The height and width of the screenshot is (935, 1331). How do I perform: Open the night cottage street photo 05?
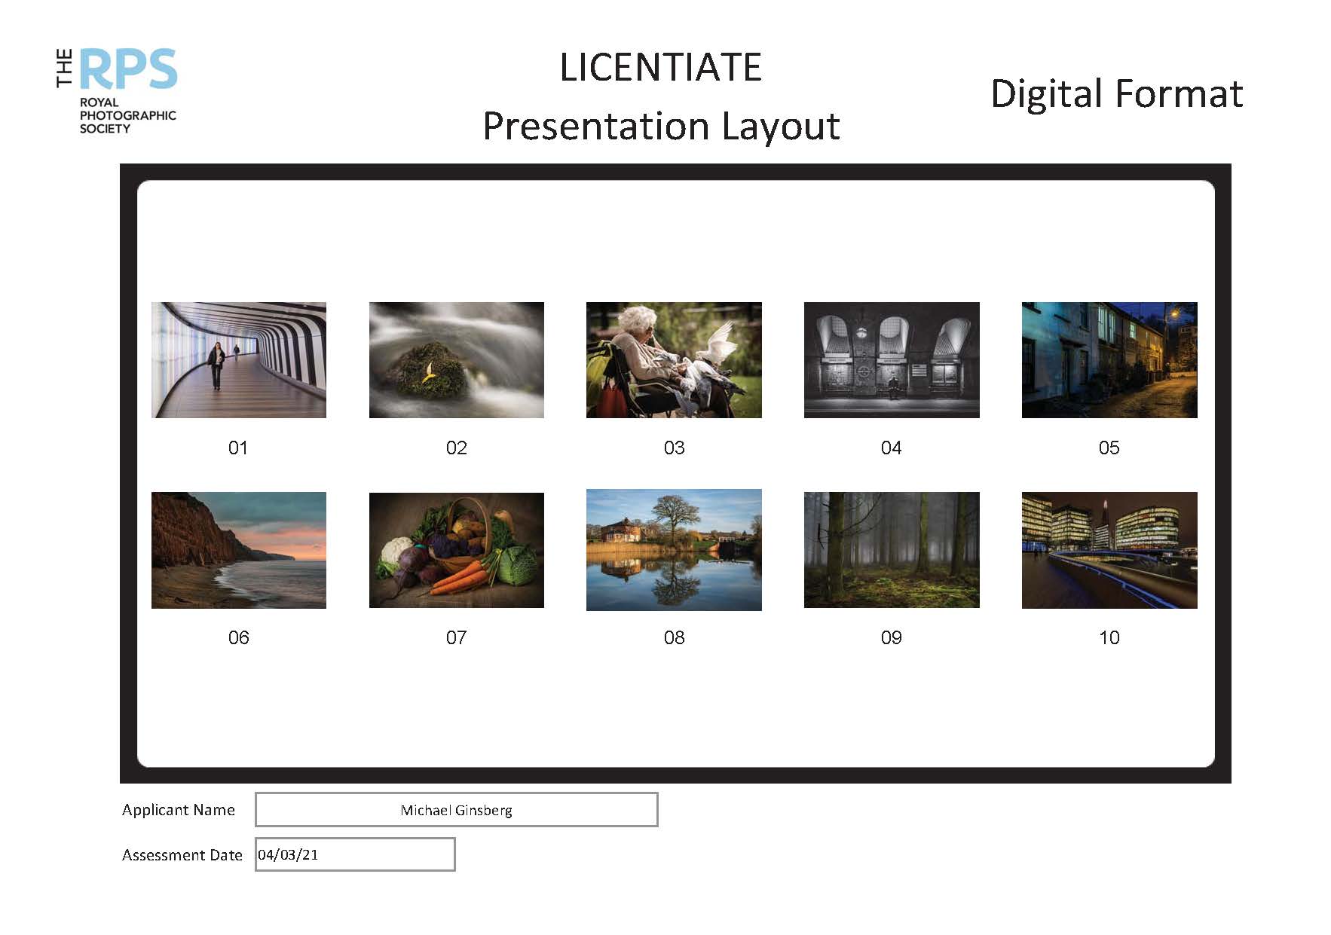pos(1109,360)
